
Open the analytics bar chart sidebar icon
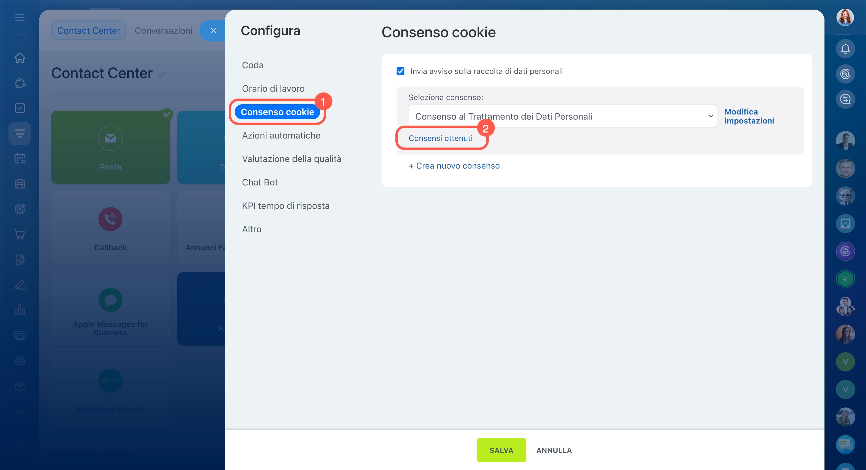20,310
